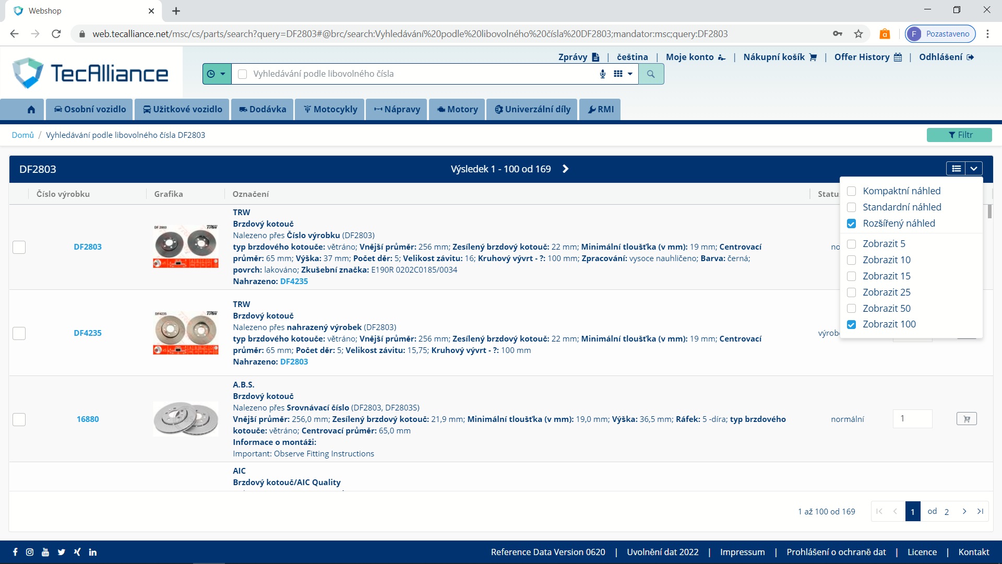Screen dimensions: 1002x564
Task: Follow Nahrazeno DF4235 replacement link
Action: pyautogui.click(x=294, y=281)
